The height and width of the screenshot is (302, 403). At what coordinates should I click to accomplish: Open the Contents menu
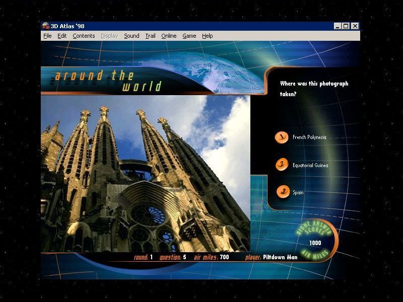tap(84, 36)
